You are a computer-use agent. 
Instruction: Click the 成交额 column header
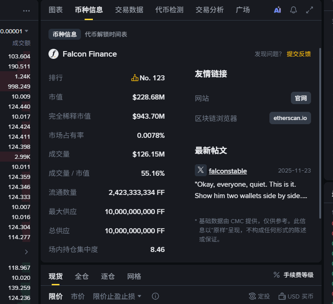pos(21,43)
